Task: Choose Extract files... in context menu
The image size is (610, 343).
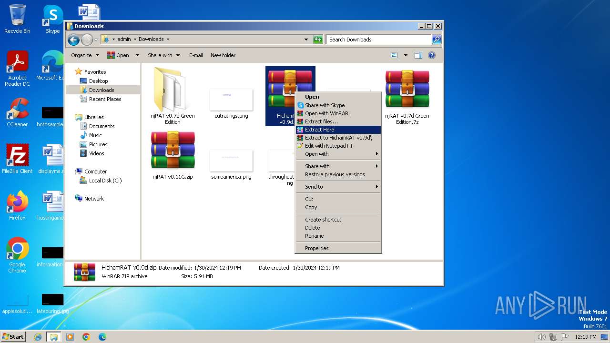Action: 338,121
